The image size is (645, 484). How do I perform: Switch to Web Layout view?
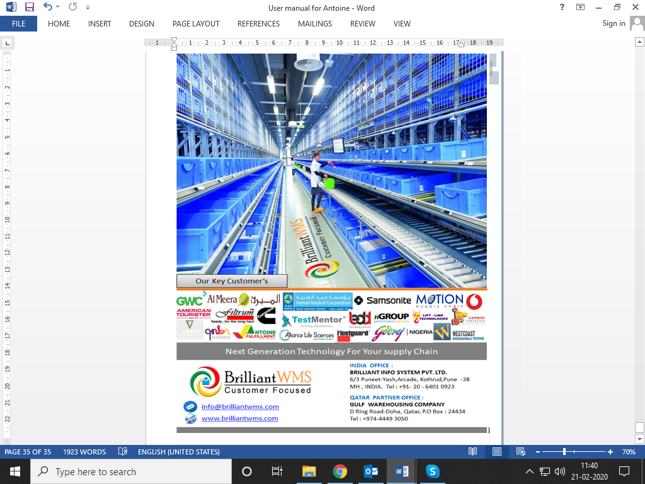click(x=520, y=452)
